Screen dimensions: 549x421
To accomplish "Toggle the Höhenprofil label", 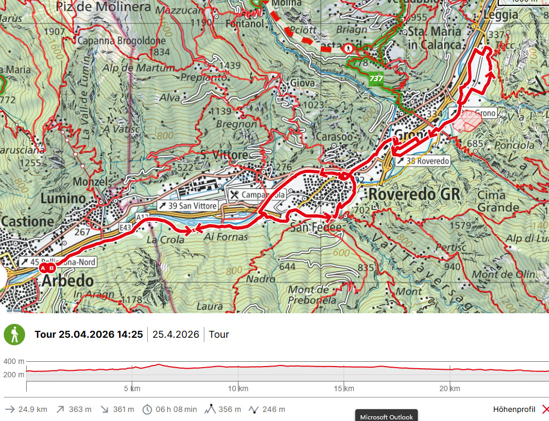I will pyautogui.click(x=514, y=409).
